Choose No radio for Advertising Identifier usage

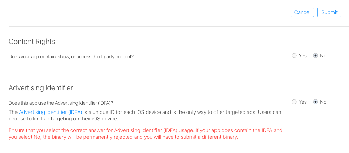click(x=316, y=102)
